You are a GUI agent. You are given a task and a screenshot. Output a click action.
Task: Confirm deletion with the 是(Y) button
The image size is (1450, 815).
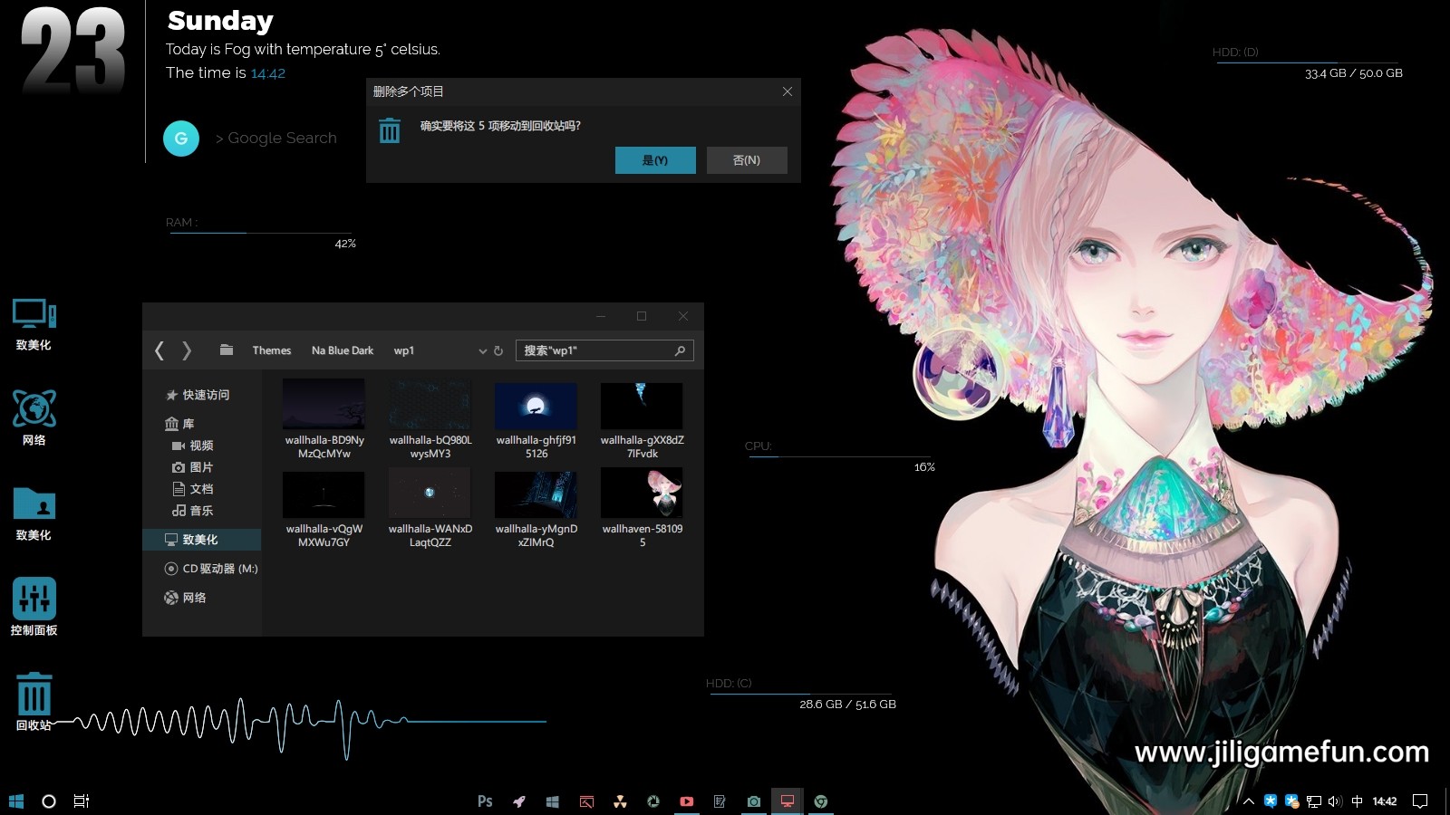coord(655,160)
